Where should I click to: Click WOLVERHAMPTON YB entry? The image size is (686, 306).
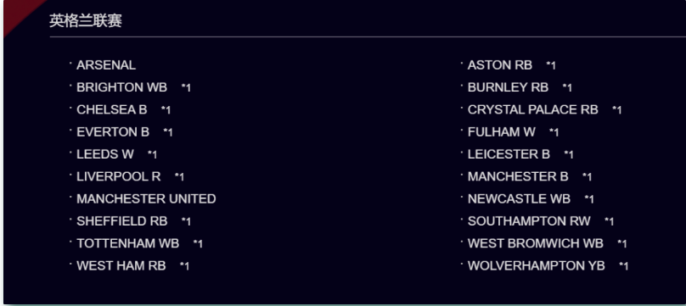(x=537, y=265)
